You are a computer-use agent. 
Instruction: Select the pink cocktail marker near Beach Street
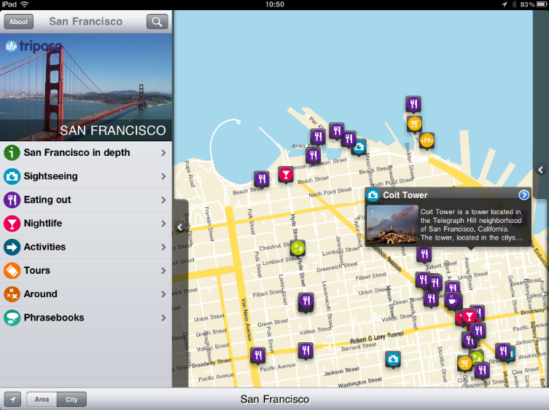(x=286, y=174)
